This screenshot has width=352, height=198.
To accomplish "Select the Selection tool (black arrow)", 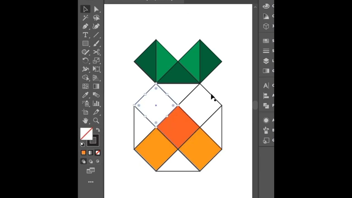I will coord(85,9).
